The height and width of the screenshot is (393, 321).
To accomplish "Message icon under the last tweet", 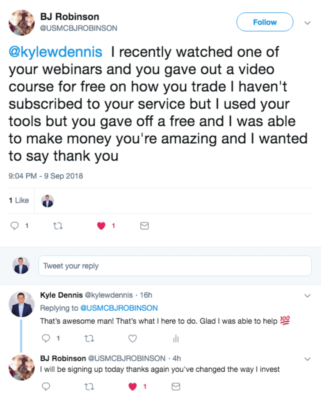I will tap(176, 387).
